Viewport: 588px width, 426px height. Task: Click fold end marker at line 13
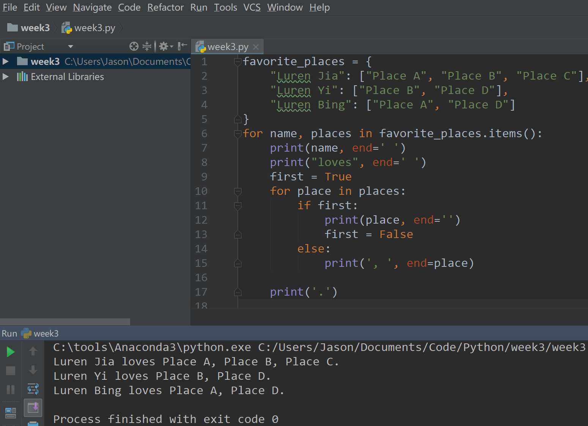(x=238, y=235)
